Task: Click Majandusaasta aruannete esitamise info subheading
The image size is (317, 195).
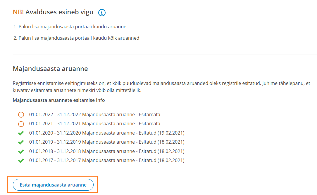Action: tap(59, 100)
